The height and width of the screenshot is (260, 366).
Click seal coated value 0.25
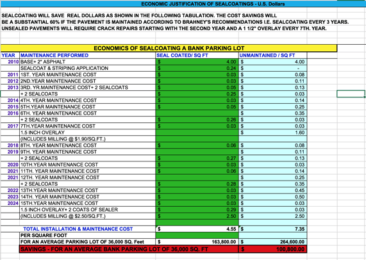coord(197,93)
